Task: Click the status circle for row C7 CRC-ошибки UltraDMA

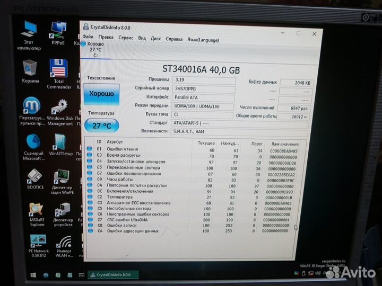Action: pos(90,219)
